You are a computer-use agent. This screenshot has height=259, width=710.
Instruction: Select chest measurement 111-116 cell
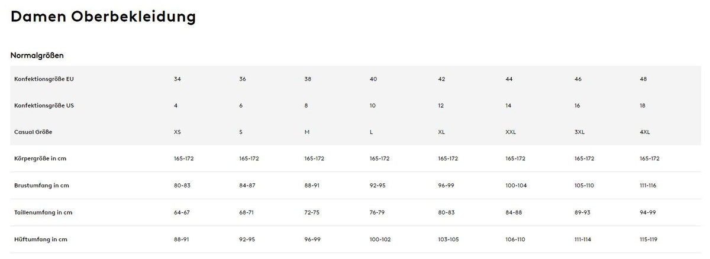coord(648,185)
